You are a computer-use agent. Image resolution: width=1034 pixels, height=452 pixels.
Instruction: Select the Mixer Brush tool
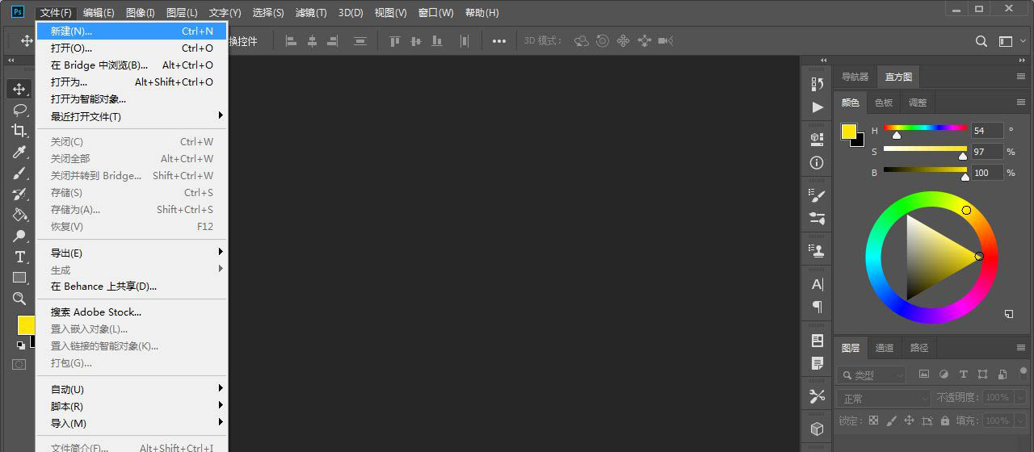[x=19, y=194]
